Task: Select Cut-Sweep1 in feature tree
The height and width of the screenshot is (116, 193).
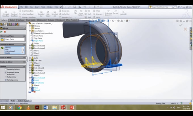Action: tap(39, 70)
